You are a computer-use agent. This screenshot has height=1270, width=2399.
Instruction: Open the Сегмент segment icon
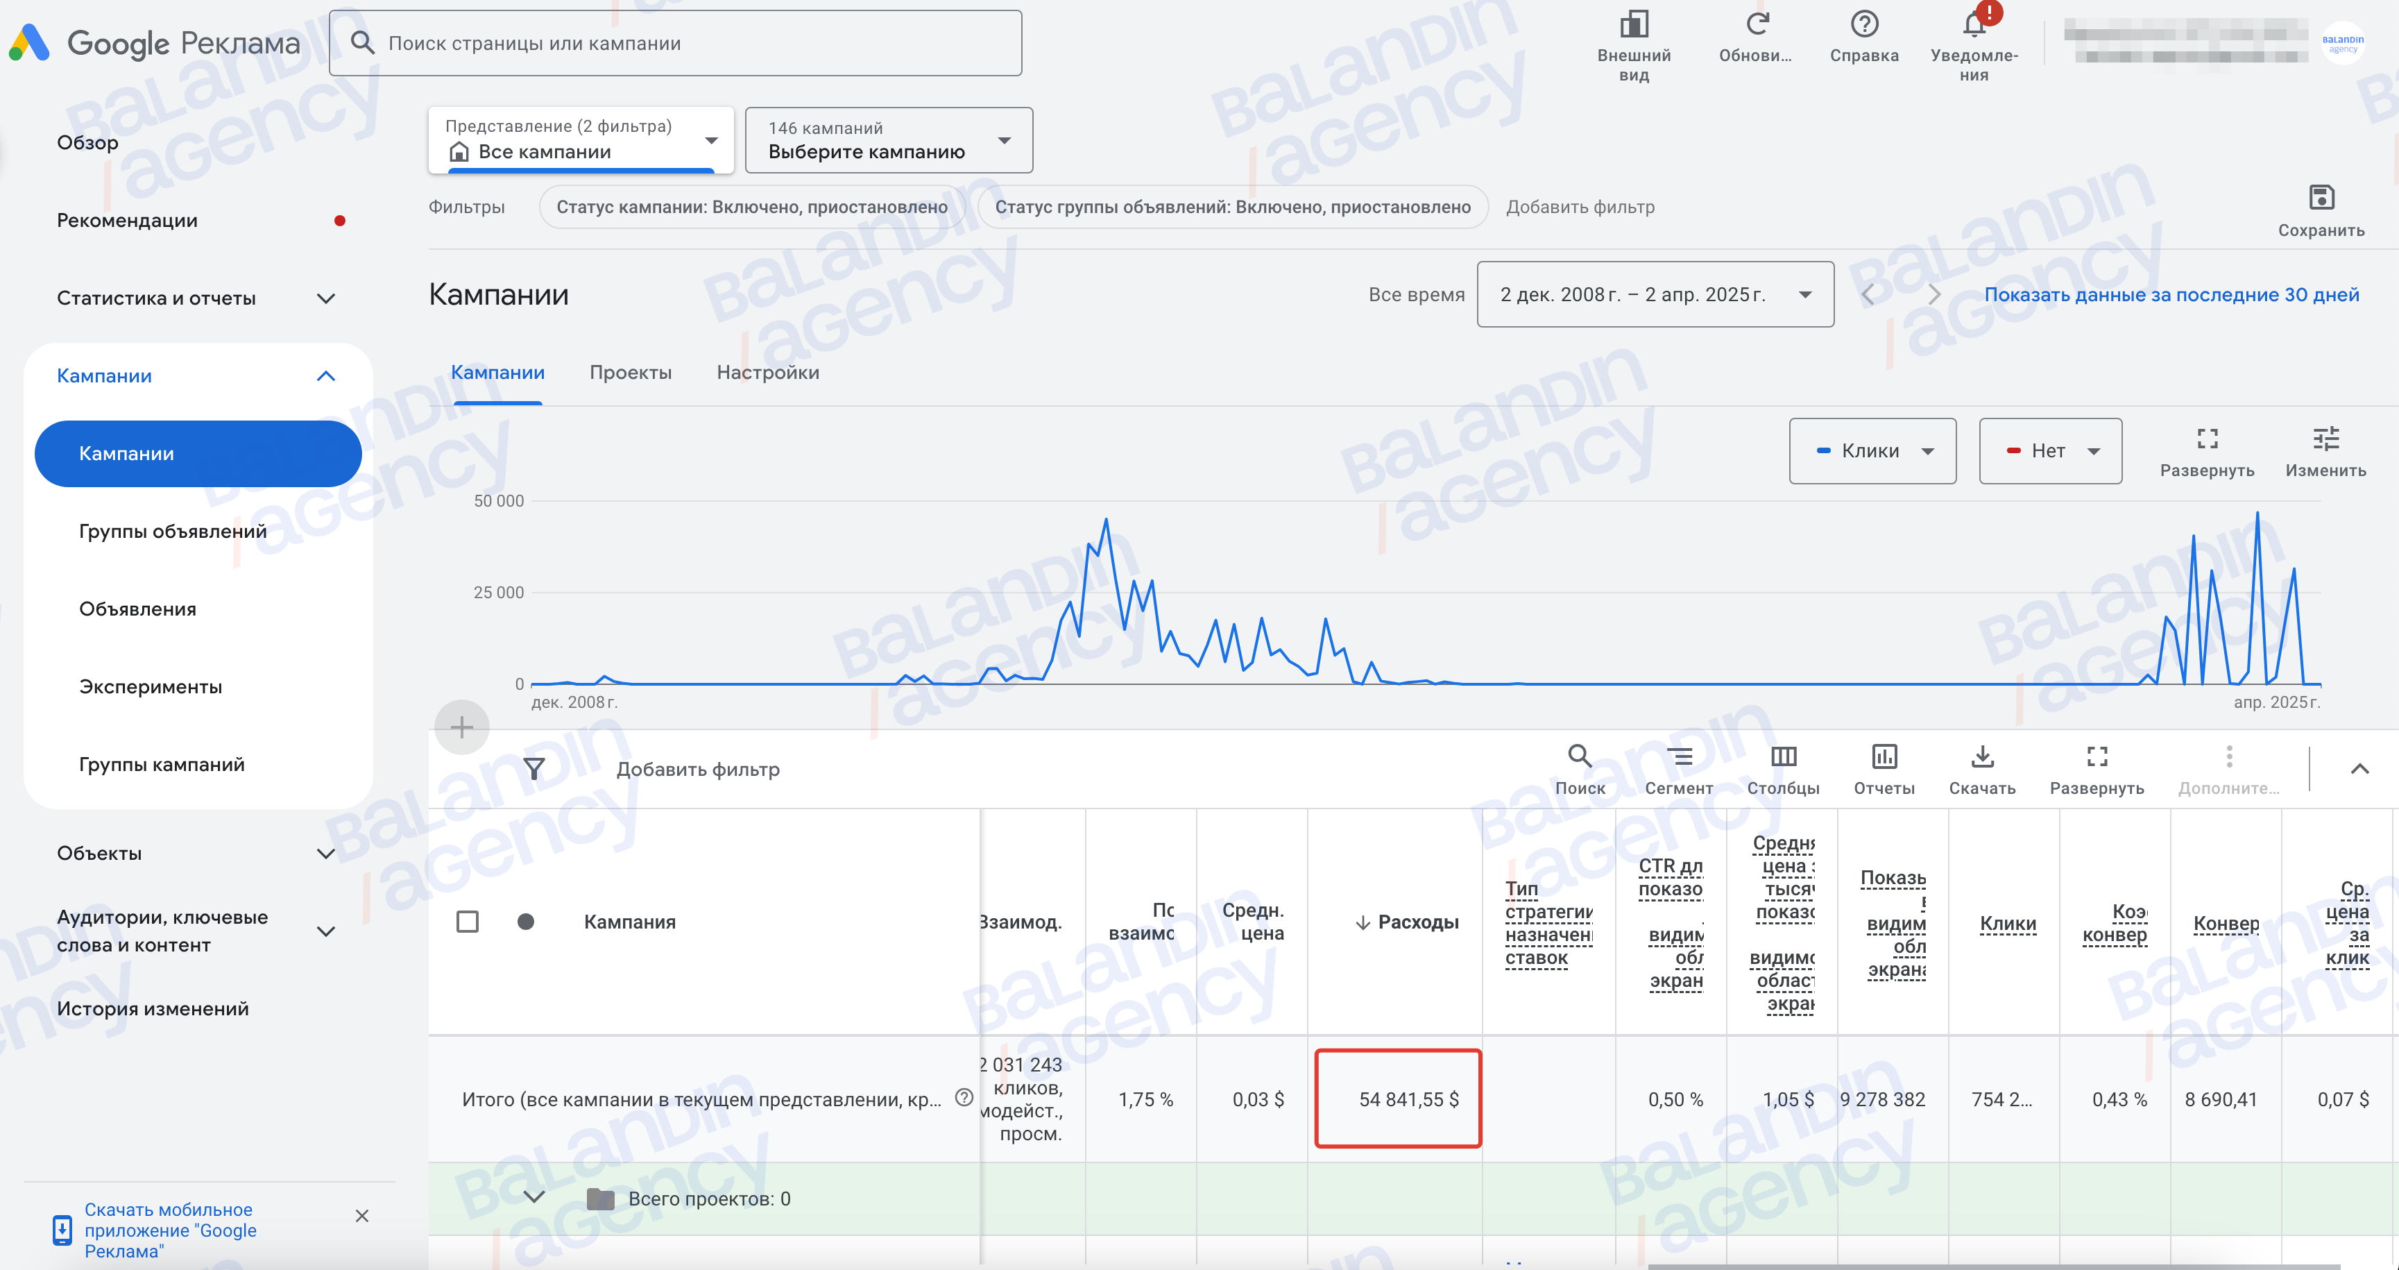(x=1679, y=756)
